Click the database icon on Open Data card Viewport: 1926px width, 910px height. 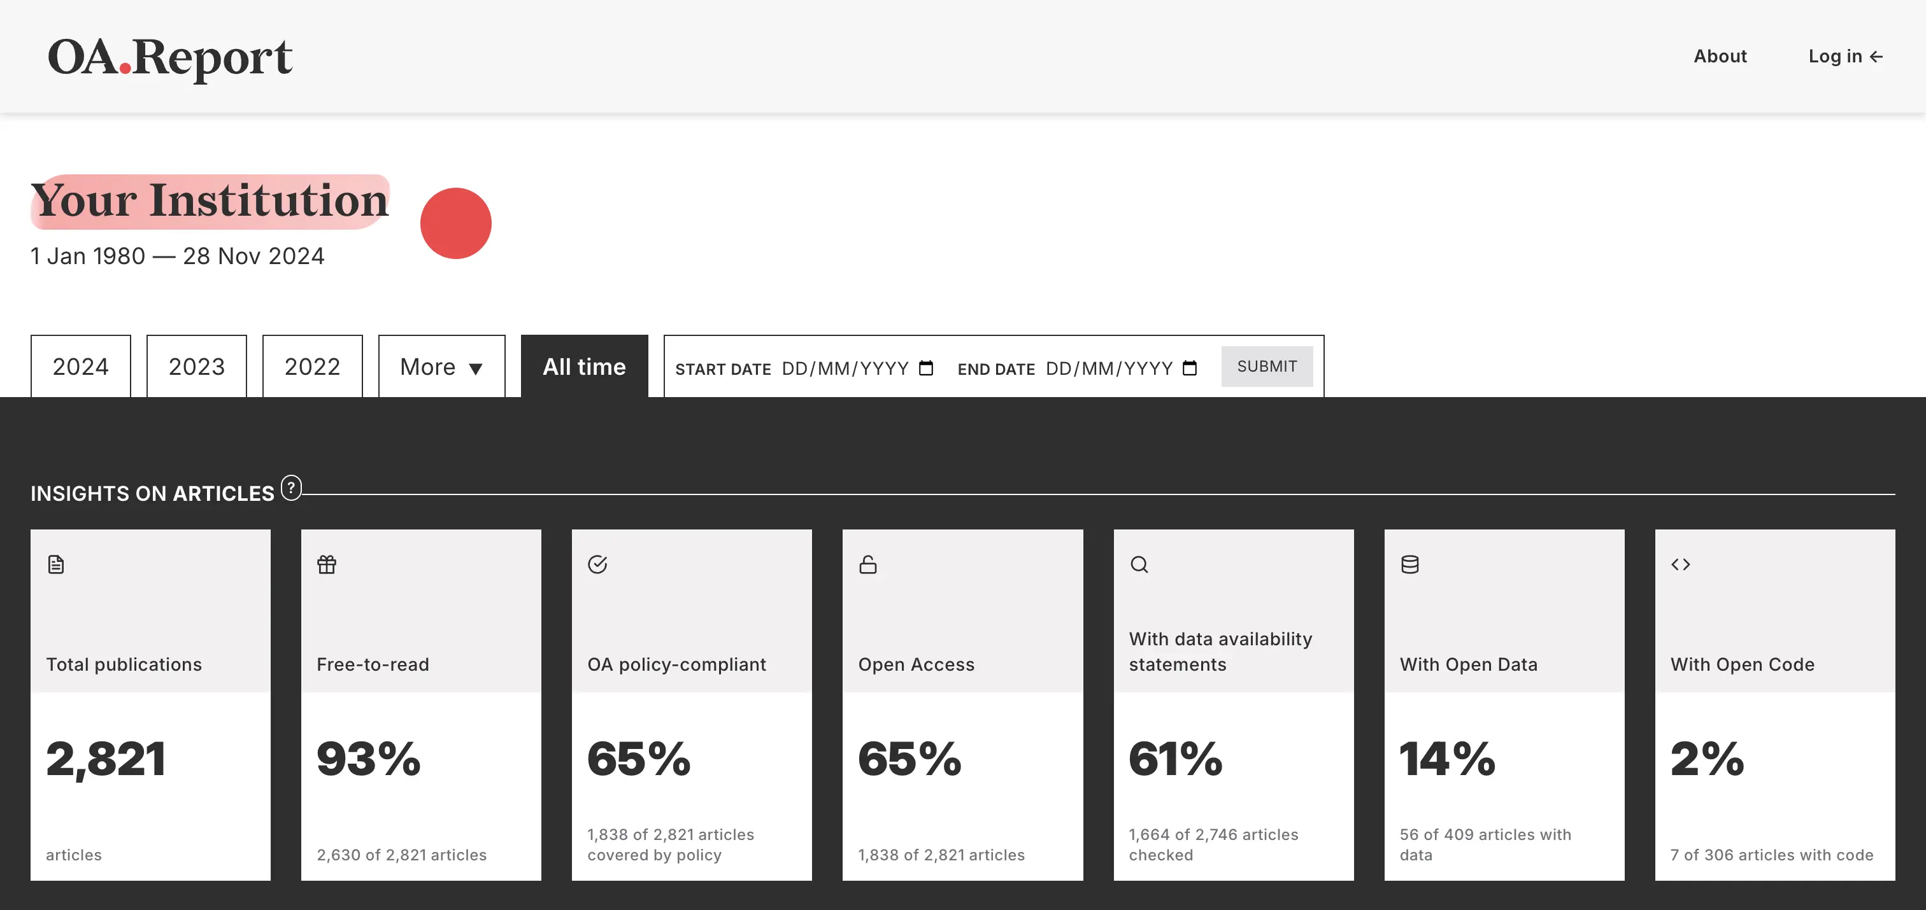(x=1409, y=564)
